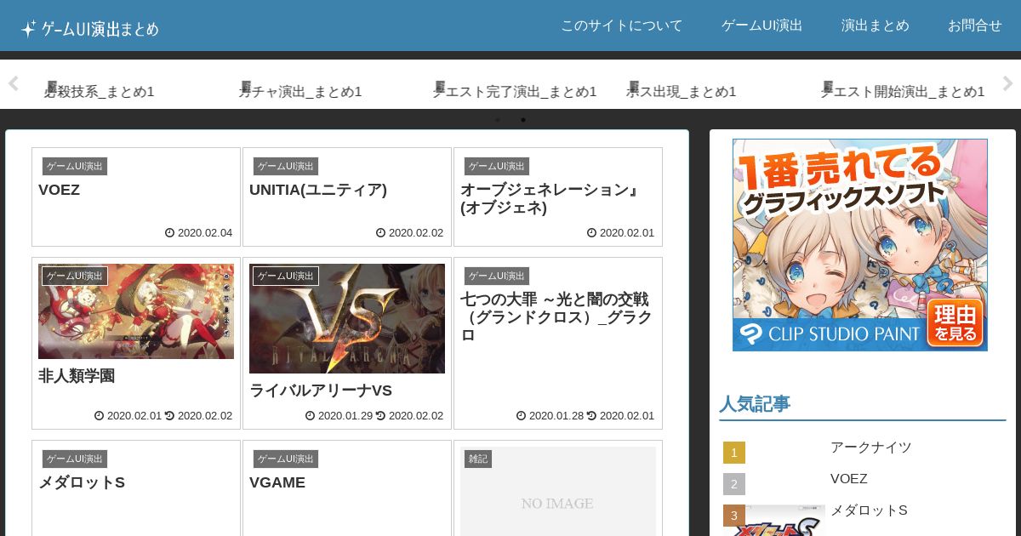
Task: Open 演出まとめ menu item
Action: point(875,26)
